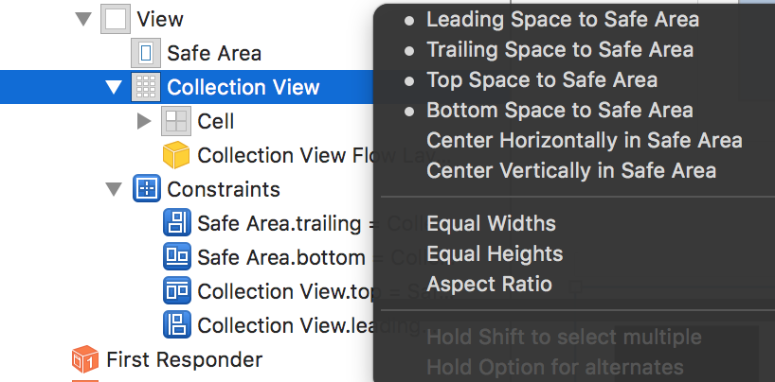
Task: Expand the Cell disclosure triangle
Action: pos(144,121)
